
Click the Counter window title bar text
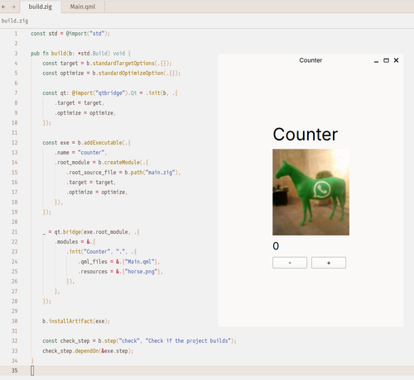(x=310, y=60)
